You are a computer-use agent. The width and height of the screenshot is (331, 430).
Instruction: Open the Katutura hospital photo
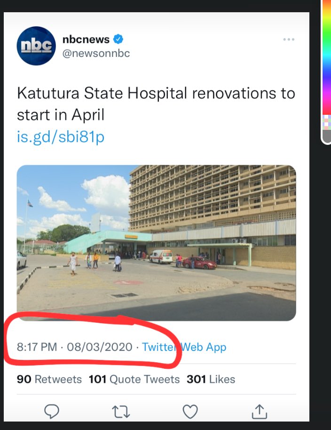(157, 243)
